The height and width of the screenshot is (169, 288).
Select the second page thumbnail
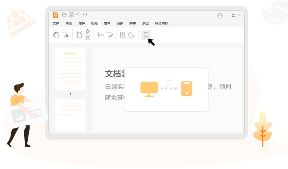[x=70, y=115]
